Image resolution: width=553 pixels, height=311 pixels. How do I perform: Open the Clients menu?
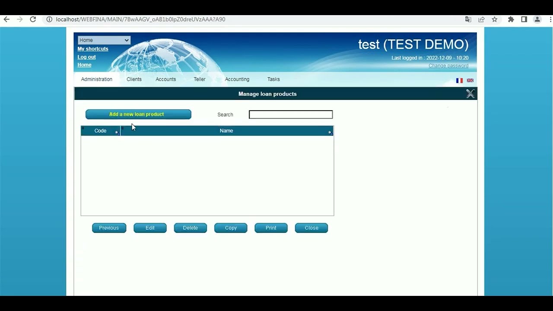pyautogui.click(x=134, y=79)
